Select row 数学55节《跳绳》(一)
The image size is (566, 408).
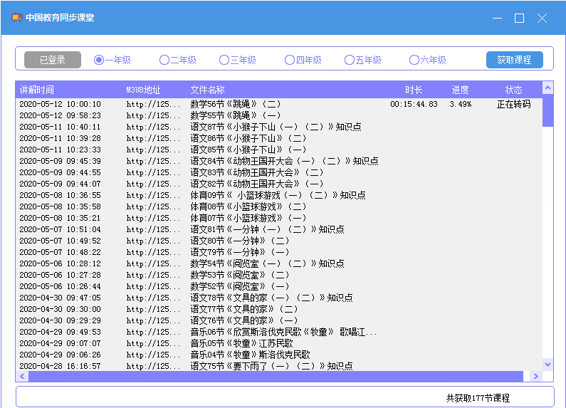(x=278, y=115)
